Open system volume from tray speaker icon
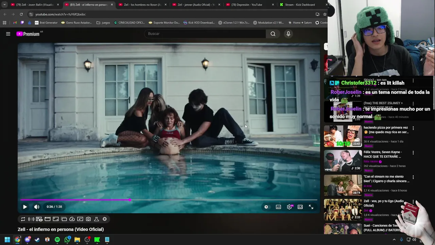Screen dimensions: 435x245 (414, 240)
